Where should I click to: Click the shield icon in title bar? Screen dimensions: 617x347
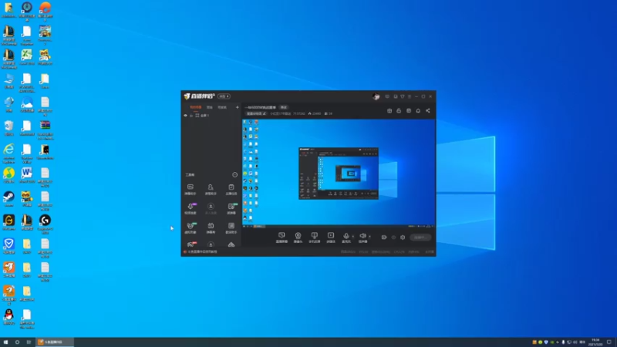pyautogui.click(x=402, y=96)
